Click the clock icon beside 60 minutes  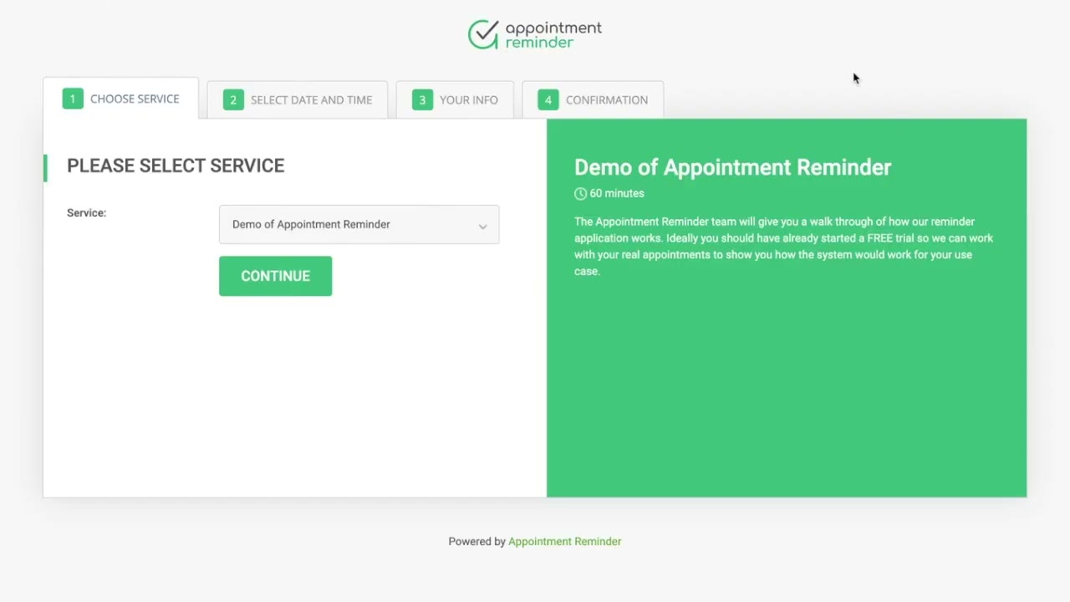coord(580,193)
